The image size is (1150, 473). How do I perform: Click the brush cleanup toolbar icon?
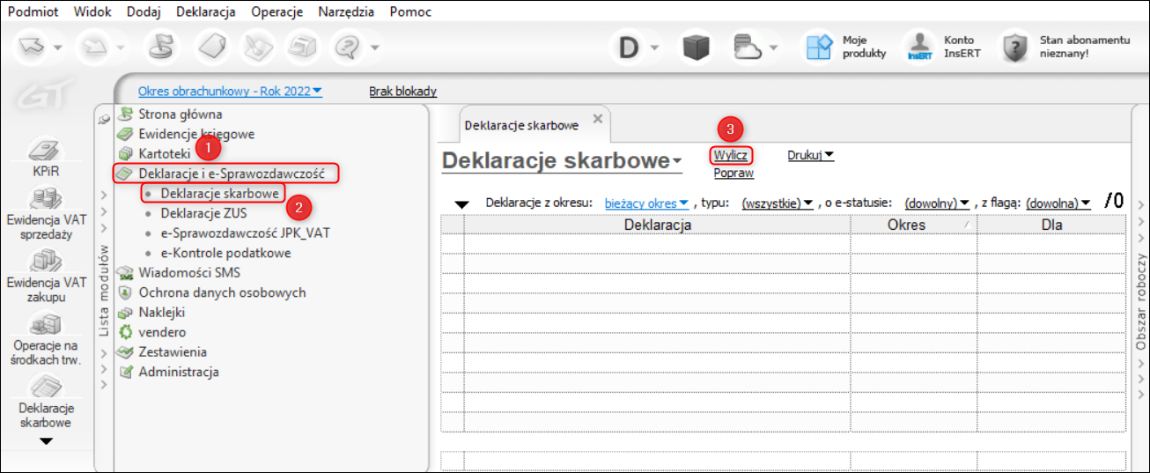click(257, 47)
